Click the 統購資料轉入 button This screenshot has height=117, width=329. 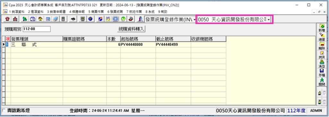(131, 29)
